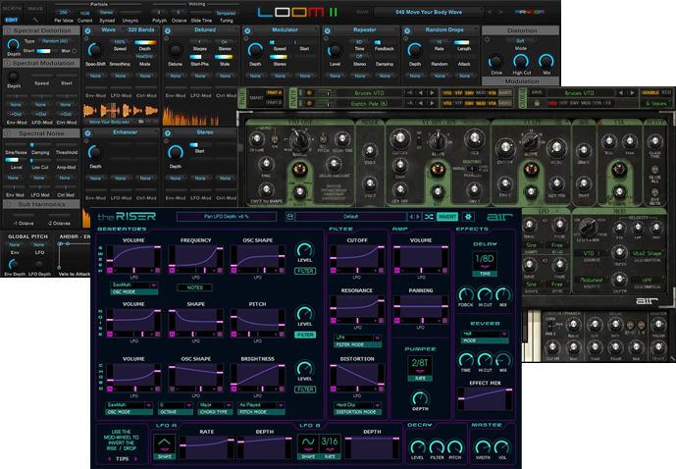Toggle the Noise generator Filter button

click(x=305, y=335)
